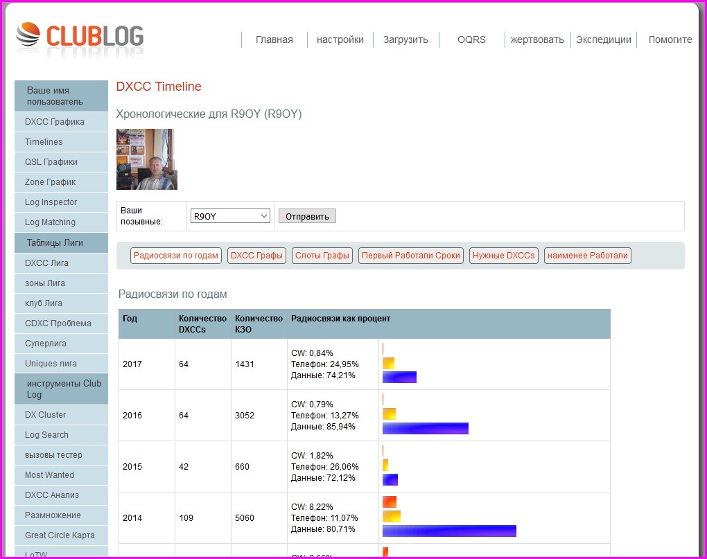Click the operator profile photo
This screenshot has width=707, height=559.
pos(146,159)
